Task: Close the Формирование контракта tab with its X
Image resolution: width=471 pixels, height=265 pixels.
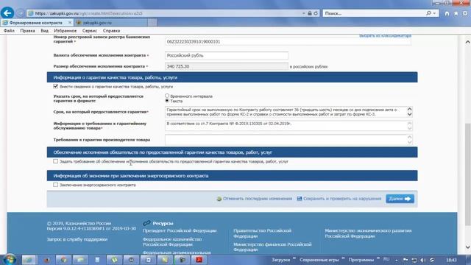Action: click(70, 23)
